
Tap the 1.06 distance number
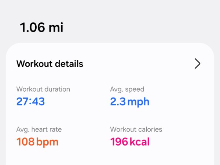[32, 27]
